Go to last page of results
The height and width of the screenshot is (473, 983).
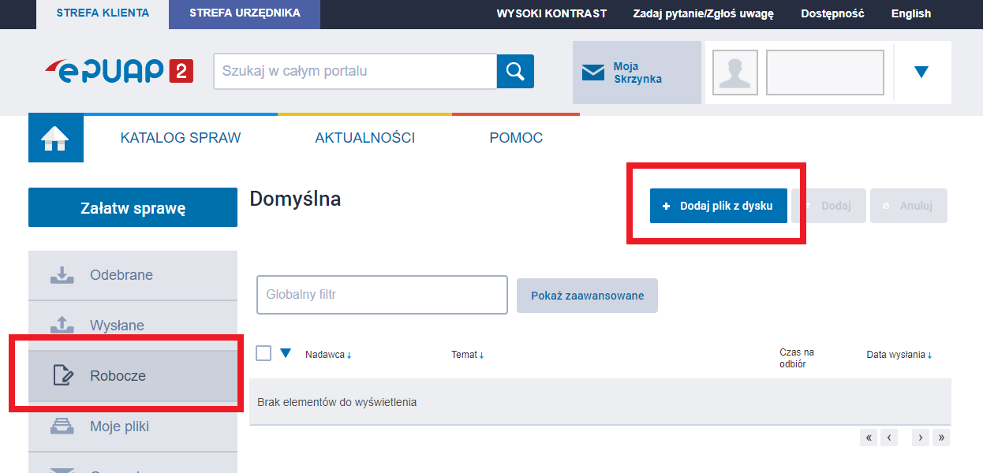(940, 438)
